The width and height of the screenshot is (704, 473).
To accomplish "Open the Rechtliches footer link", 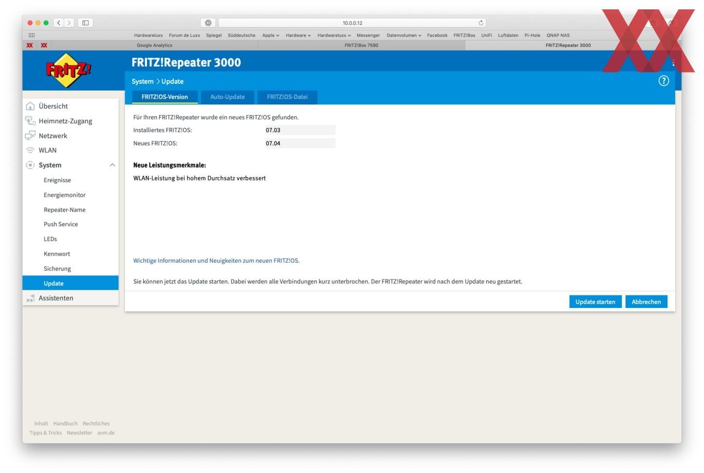I will point(96,423).
